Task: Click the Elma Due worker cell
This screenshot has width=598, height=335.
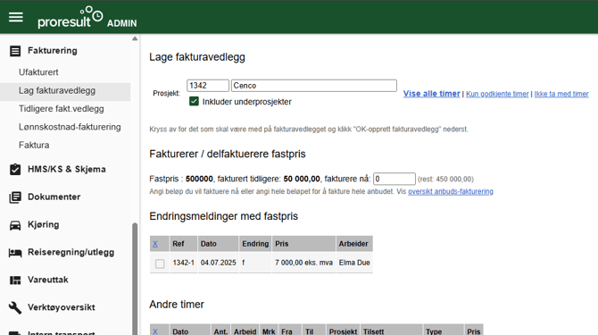Action: click(354, 263)
